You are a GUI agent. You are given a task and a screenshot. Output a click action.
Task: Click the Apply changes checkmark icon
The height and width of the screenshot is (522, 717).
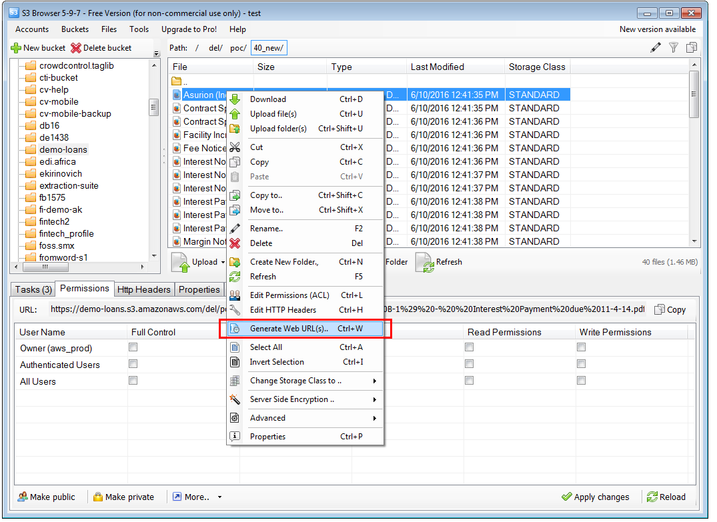click(x=566, y=497)
